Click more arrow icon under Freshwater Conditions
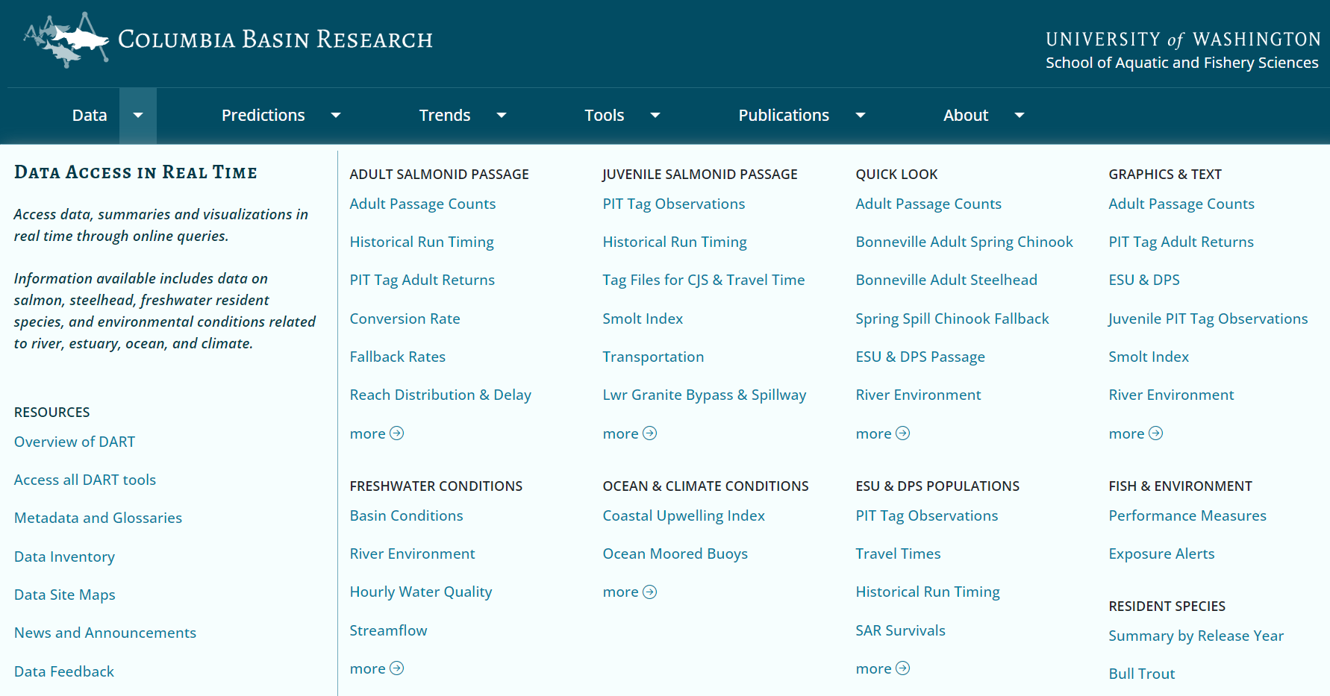 coord(397,668)
